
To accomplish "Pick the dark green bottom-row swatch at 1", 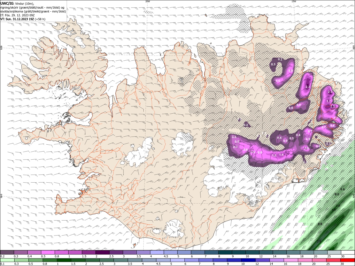I will pyautogui.click(x=64, y=260).
